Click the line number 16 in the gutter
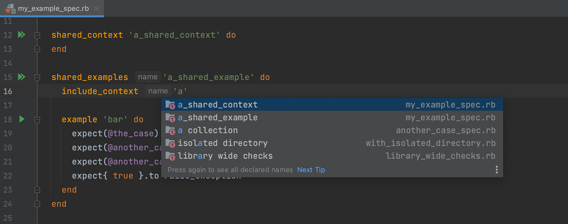 pyautogui.click(x=8, y=91)
